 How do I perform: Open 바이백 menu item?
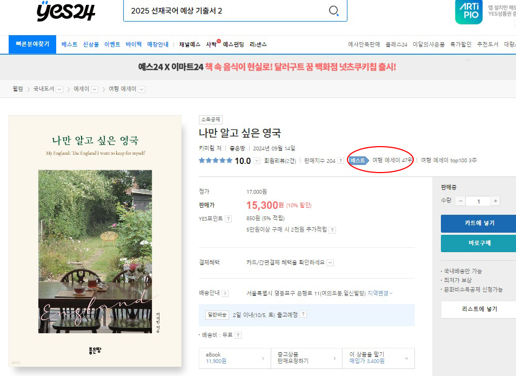[133, 44]
